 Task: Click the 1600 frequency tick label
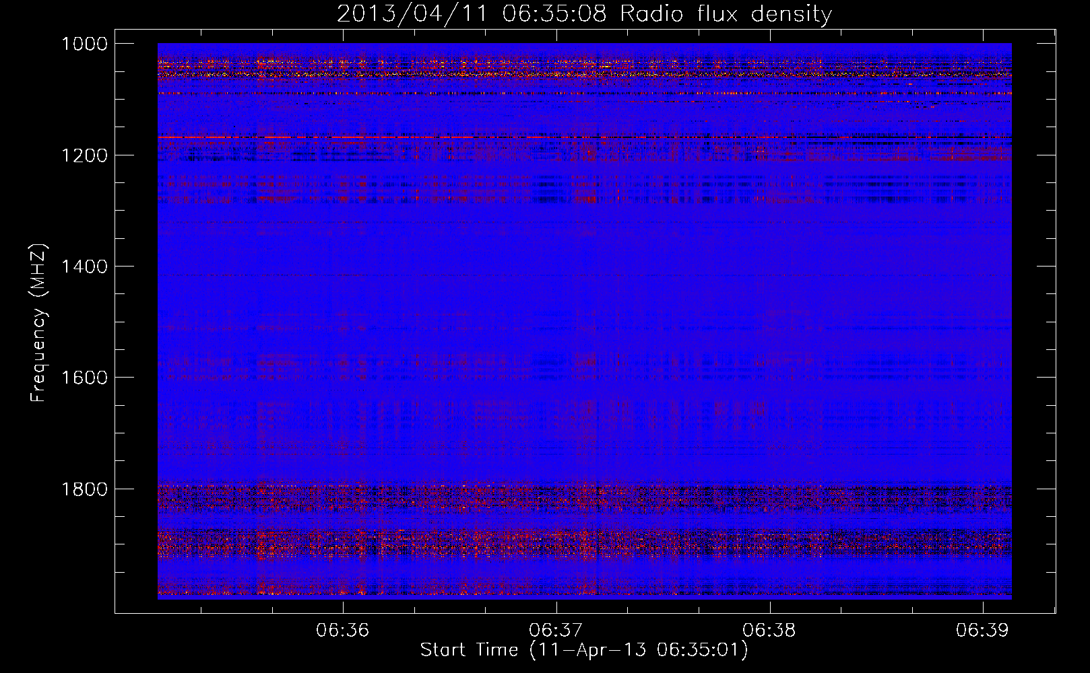tap(84, 378)
